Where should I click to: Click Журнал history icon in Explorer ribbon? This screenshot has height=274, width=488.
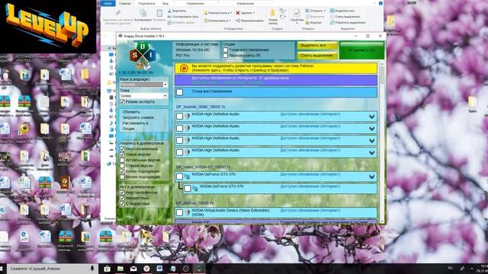[x=313, y=23]
